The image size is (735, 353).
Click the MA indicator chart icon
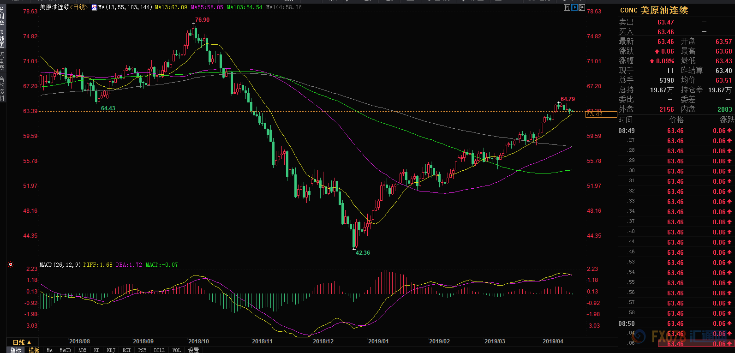click(x=94, y=7)
